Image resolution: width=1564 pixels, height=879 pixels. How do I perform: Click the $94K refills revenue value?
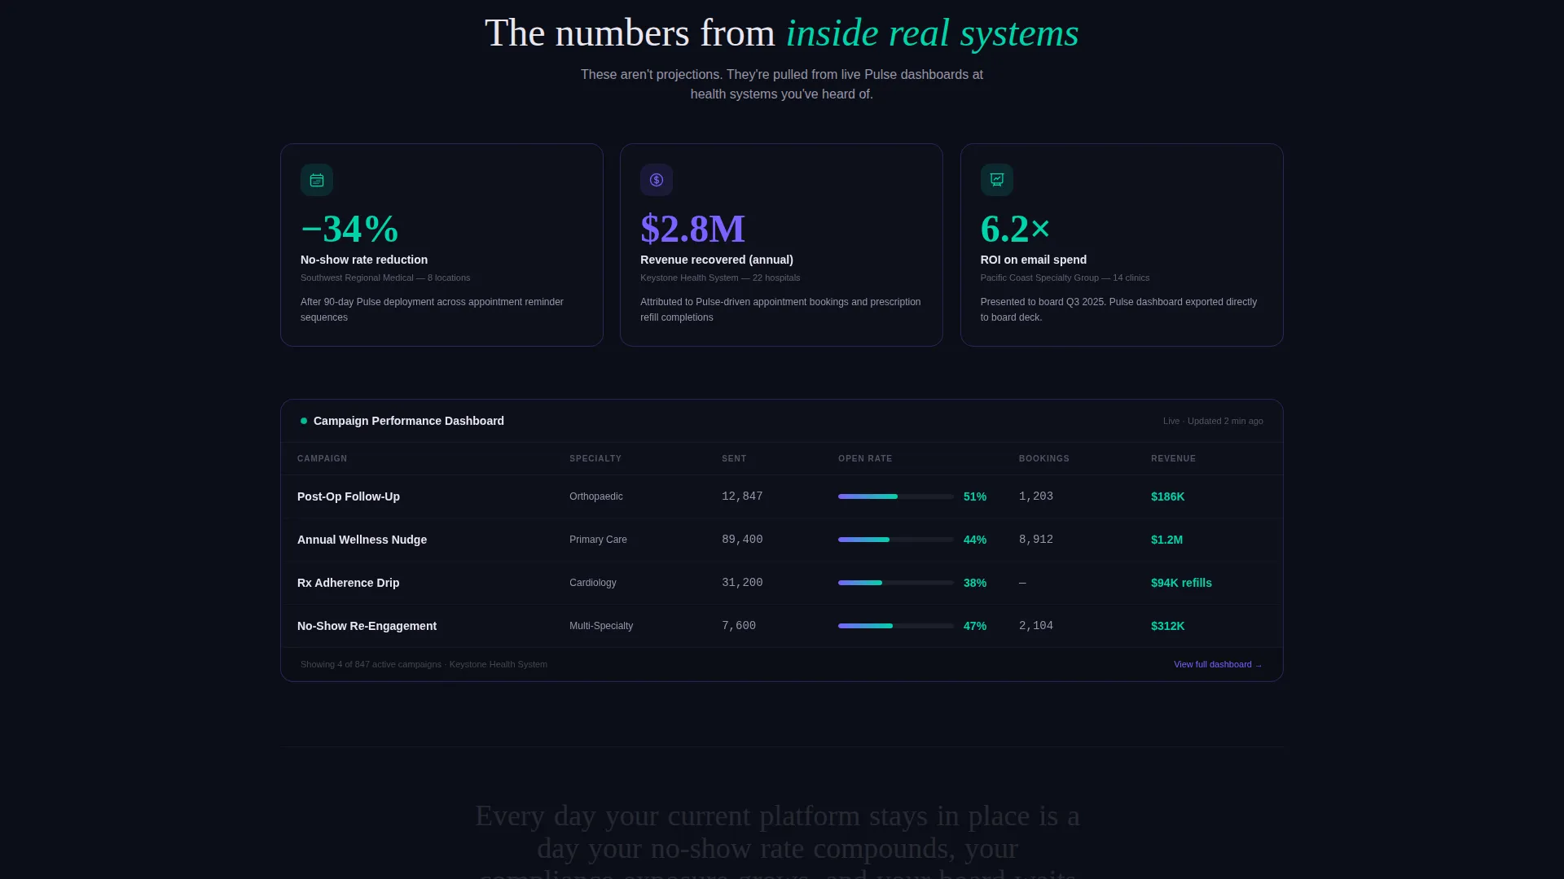pos(1181,583)
